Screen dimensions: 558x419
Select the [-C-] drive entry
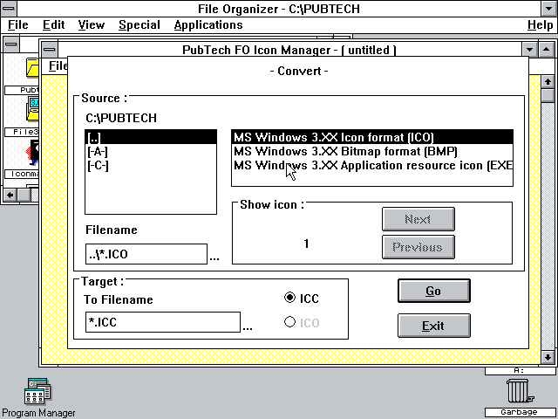[151, 165]
